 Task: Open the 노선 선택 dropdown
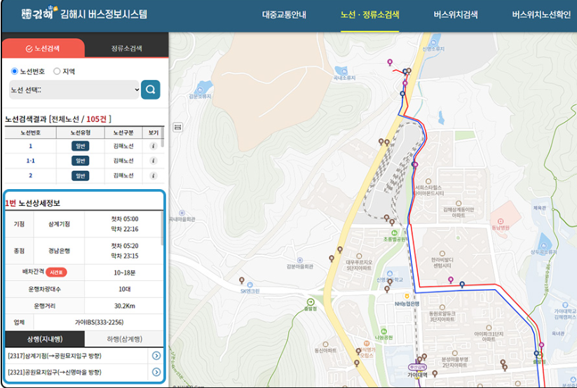point(74,90)
